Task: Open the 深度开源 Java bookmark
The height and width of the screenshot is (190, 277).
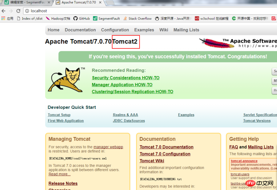Action: point(173,18)
